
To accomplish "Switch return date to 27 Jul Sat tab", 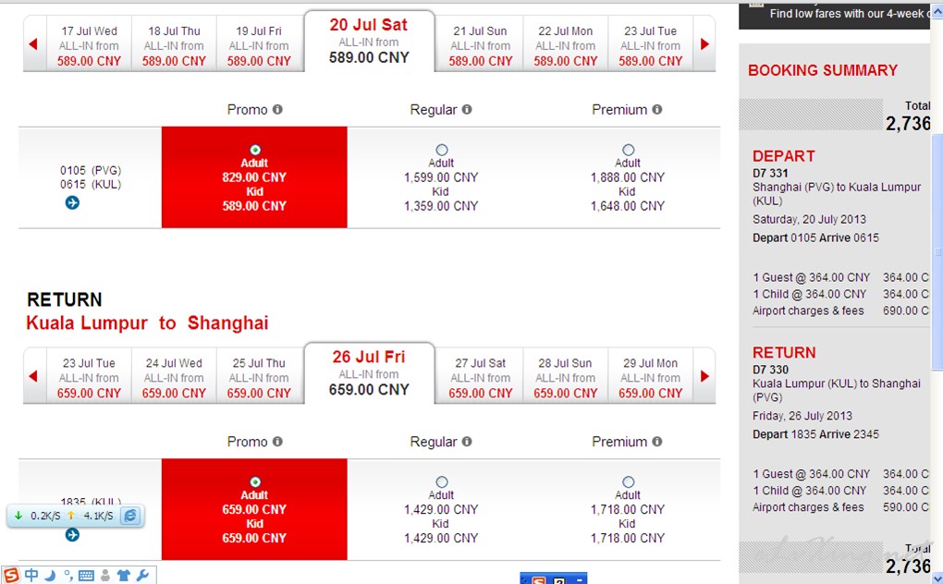I will click(x=480, y=378).
